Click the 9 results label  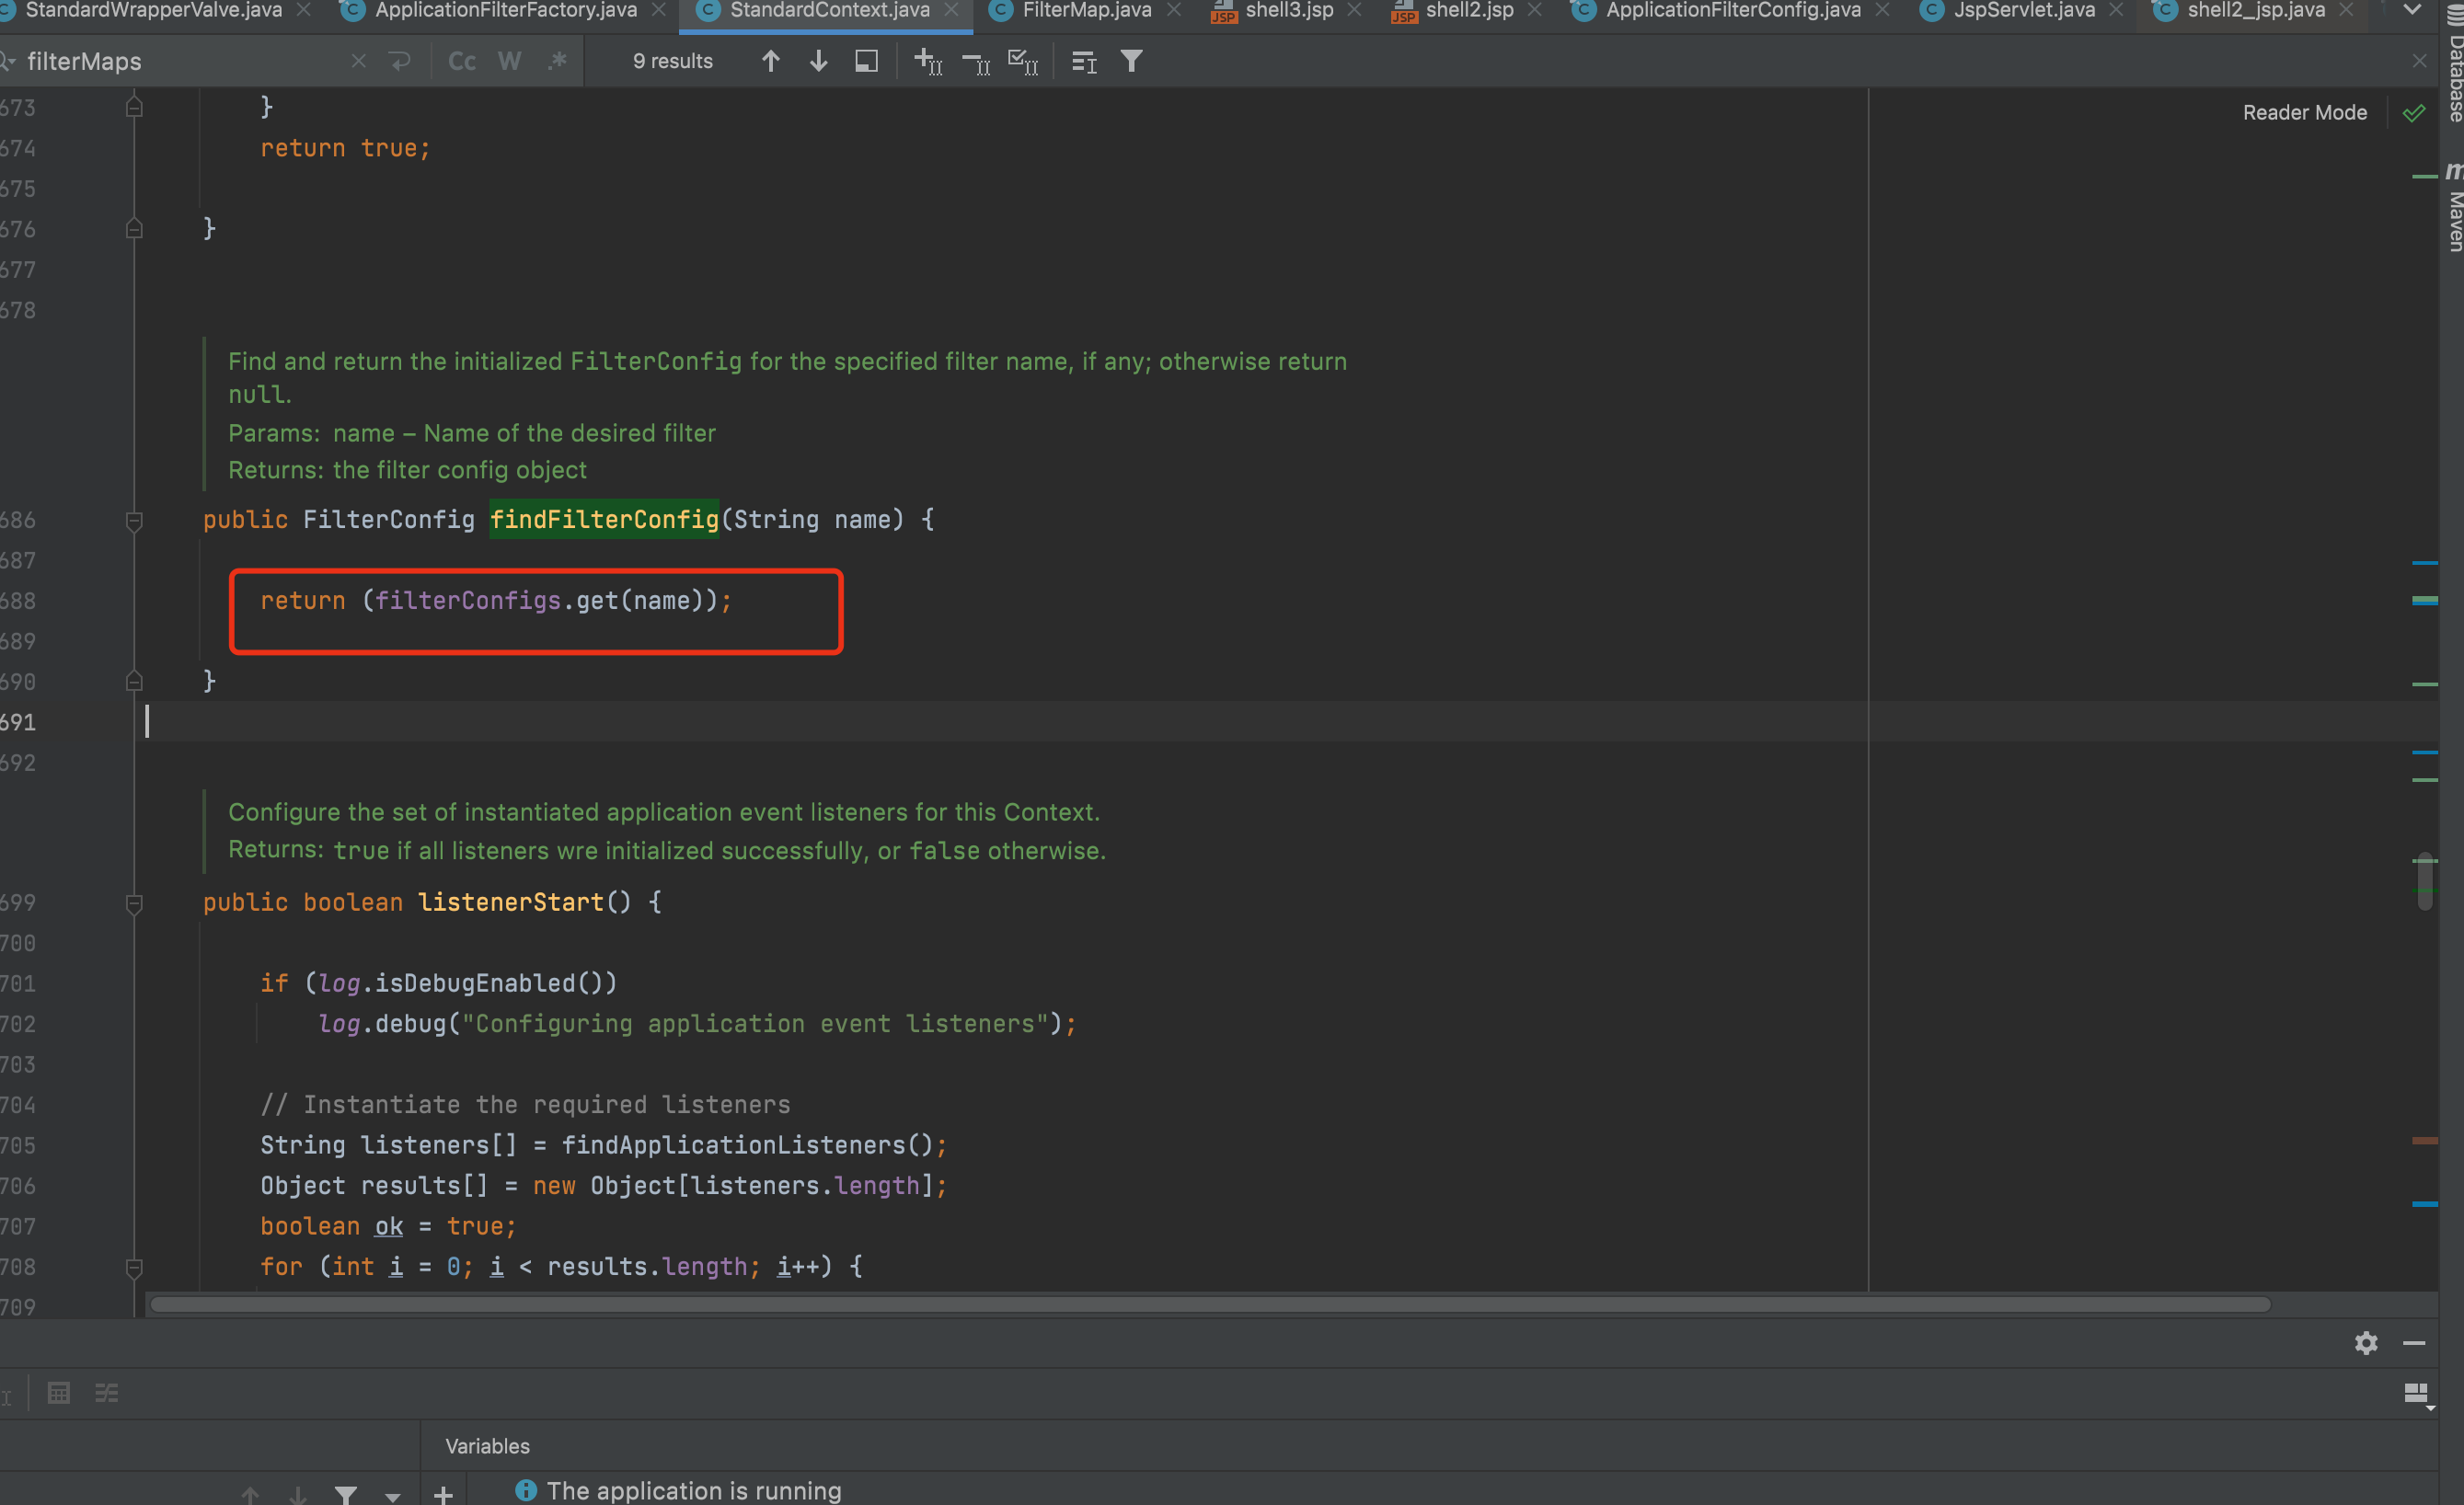(x=672, y=61)
